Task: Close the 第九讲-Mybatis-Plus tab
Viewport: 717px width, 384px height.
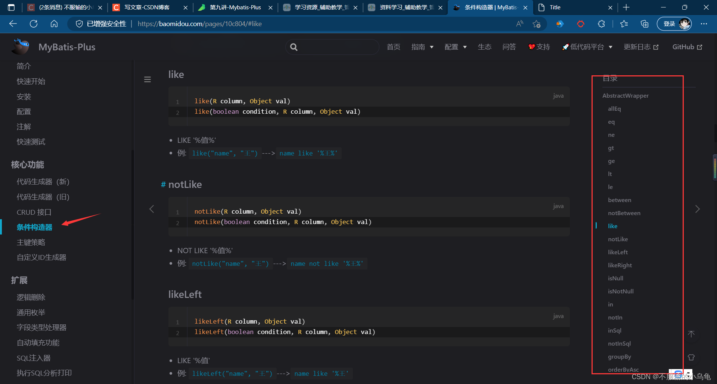Action: 270,7
